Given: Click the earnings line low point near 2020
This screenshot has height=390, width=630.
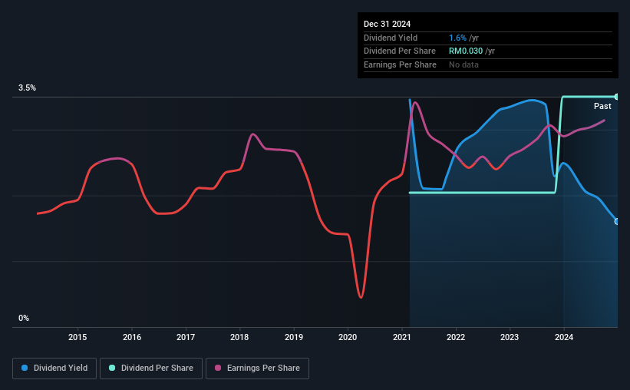Looking at the screenshot, I should pos(361,298).
